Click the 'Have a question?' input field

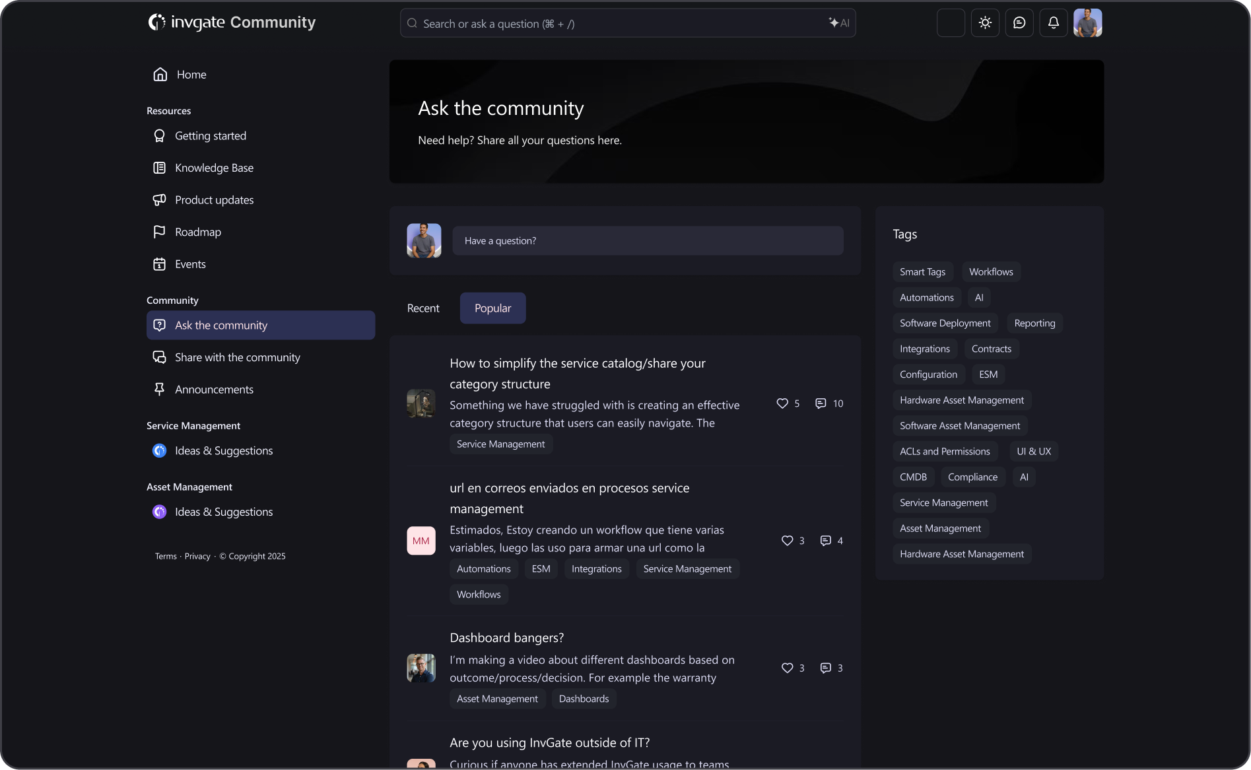point(647,241)
